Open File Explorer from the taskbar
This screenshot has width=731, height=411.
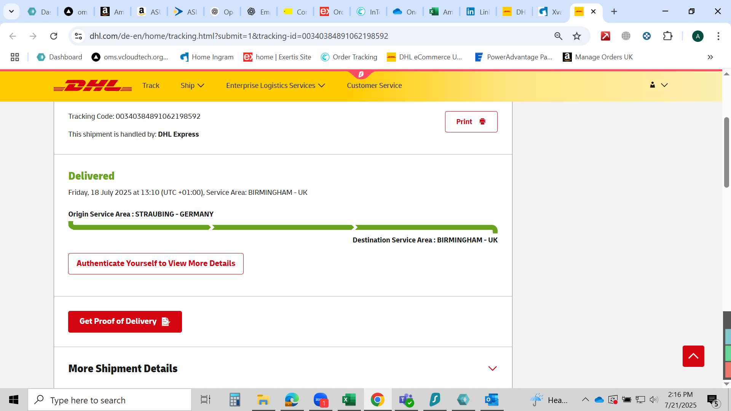pos(263,400)
